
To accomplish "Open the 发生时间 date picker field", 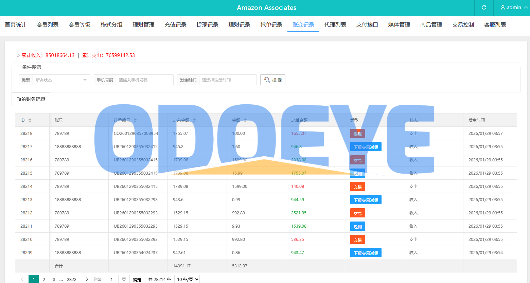I will 228,80.
